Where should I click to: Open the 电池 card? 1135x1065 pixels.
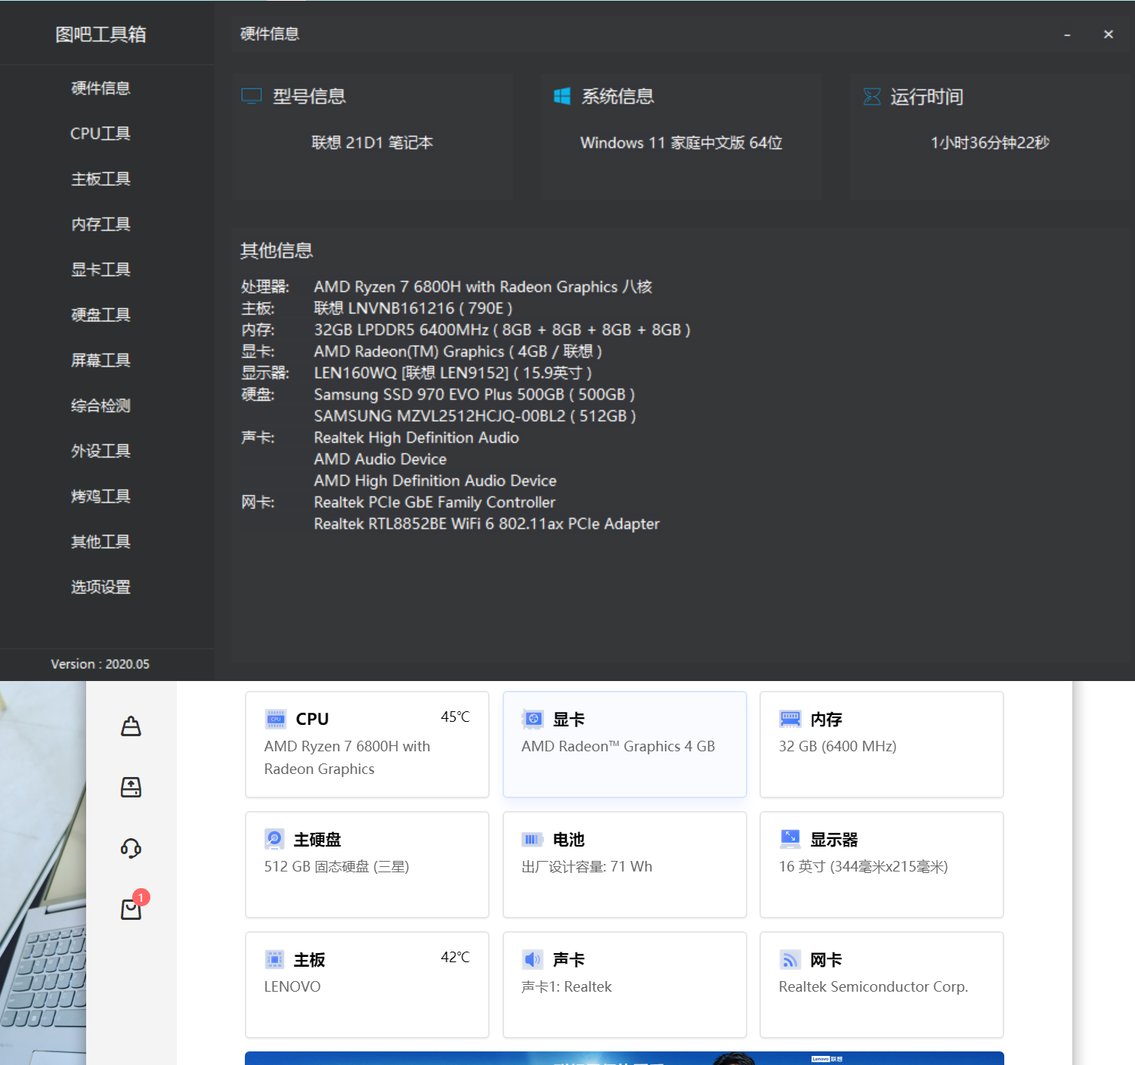coord(625,865)
